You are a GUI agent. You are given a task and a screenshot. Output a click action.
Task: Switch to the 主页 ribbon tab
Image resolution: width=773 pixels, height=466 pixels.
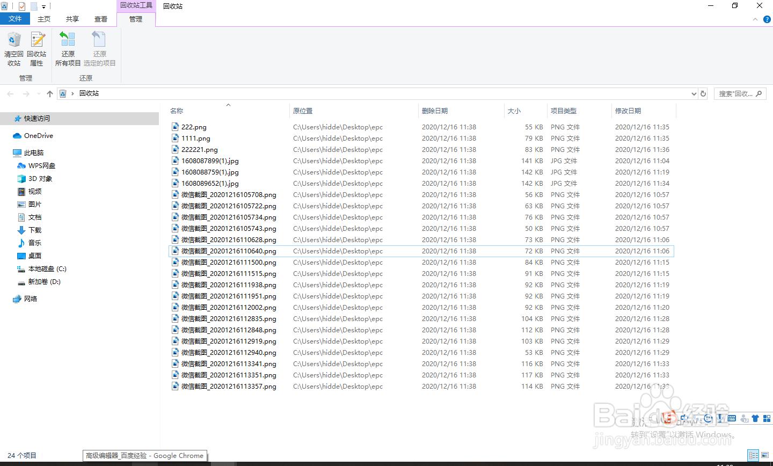click(x=44, y=19)
